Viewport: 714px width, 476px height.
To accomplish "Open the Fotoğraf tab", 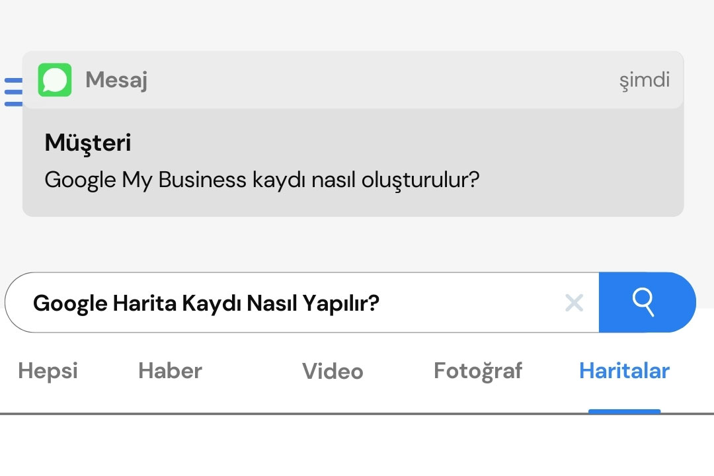I will click(x=478, y=371).
